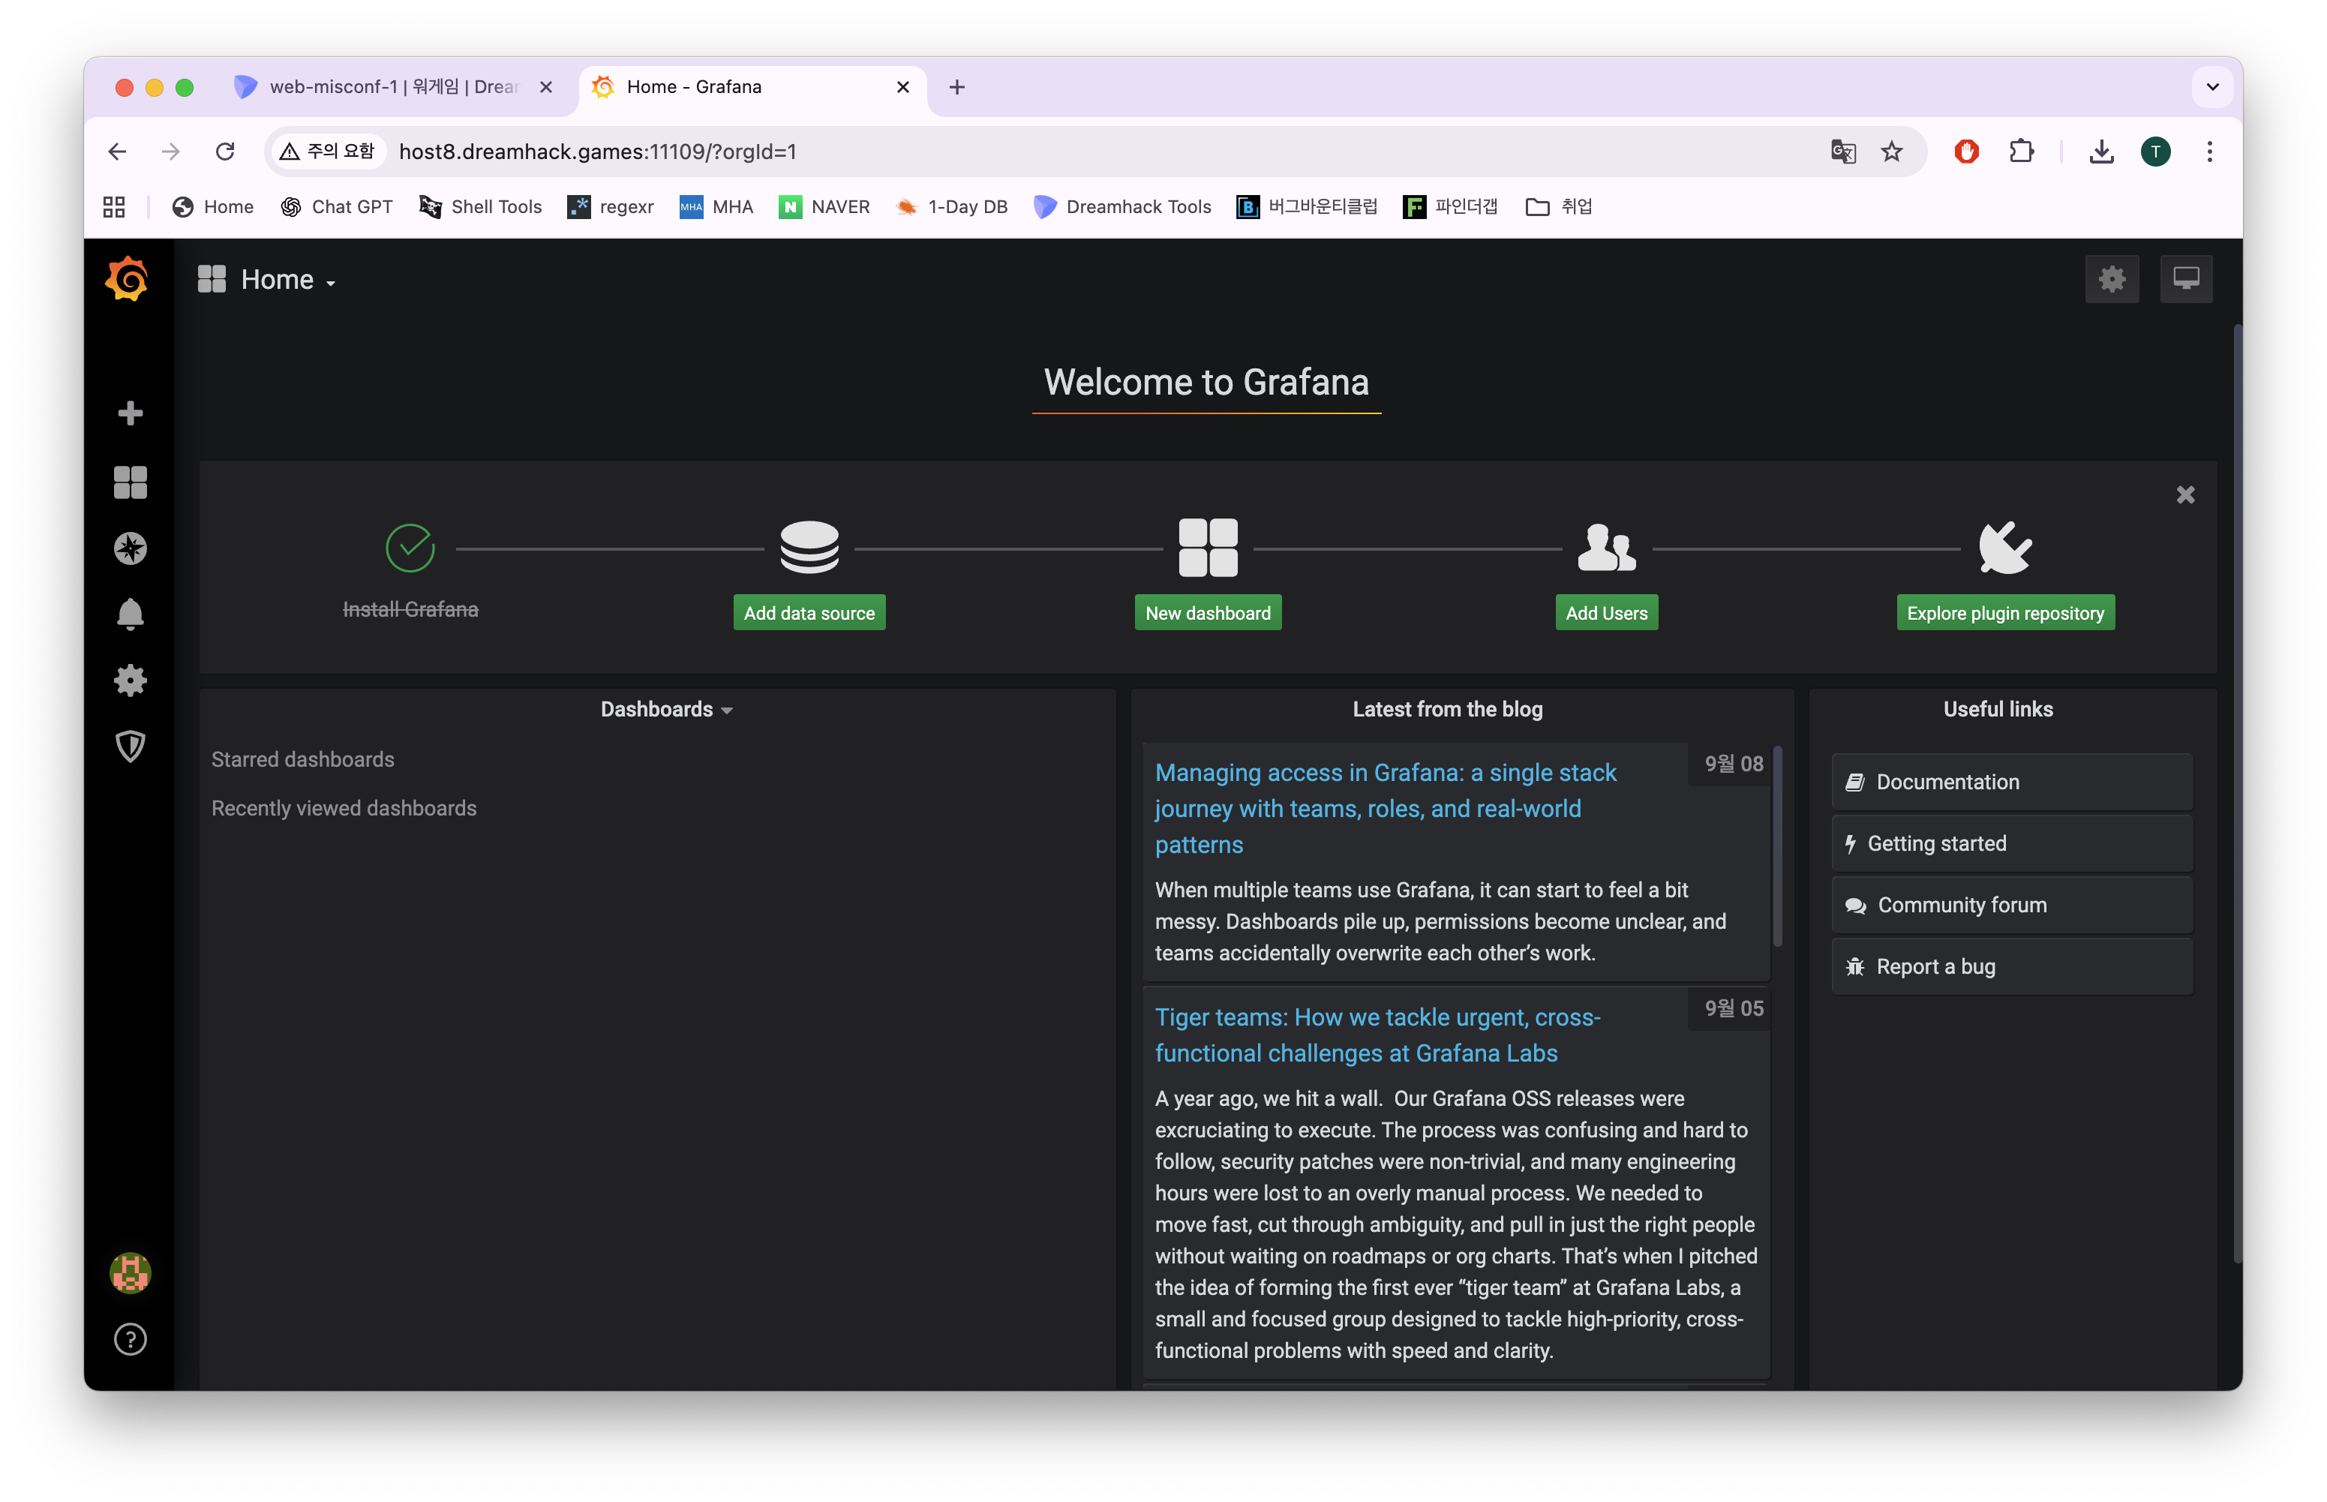Click the Add data source button

[809, 614]
